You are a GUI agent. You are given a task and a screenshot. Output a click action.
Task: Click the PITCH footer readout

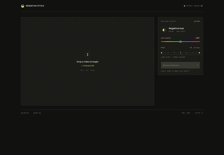coord(199,113)
